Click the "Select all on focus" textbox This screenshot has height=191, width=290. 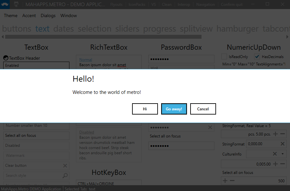(x=36, y=136)
